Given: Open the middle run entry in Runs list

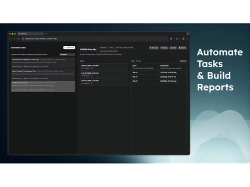Looking at the screenshot, I should pyautogui.click(x=104, y=74).
